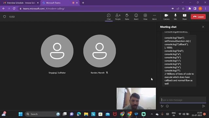Open the React emoji options

tap(136, 17)
